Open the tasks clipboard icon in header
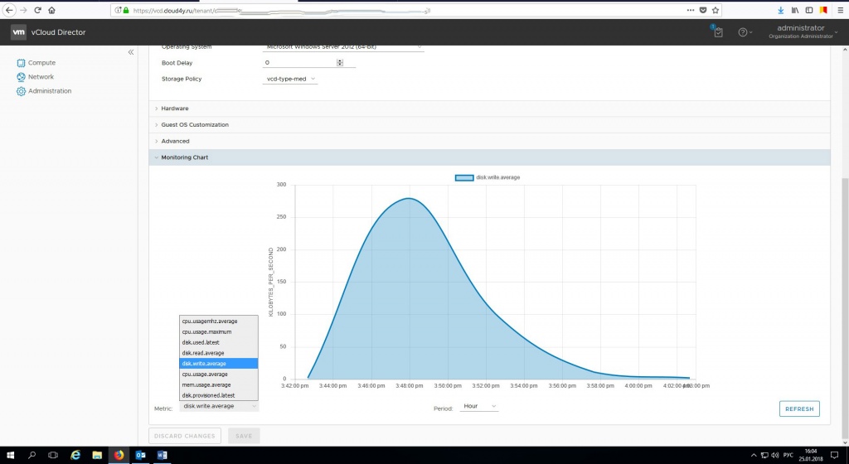The height and width of the screenshot is (464, 849). click(718, 32)
